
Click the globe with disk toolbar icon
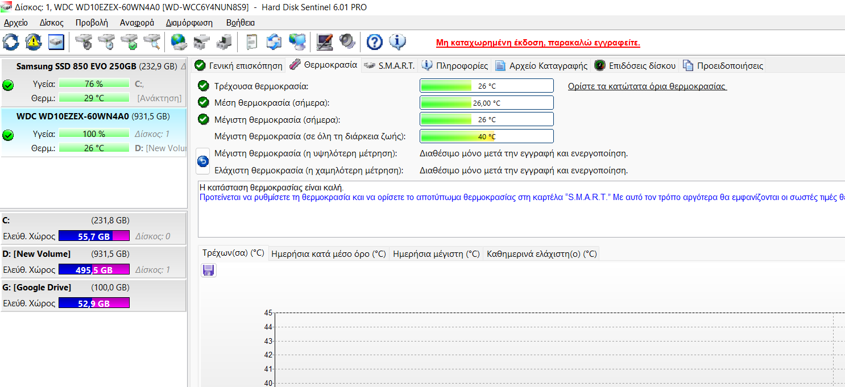click(179, 41)
